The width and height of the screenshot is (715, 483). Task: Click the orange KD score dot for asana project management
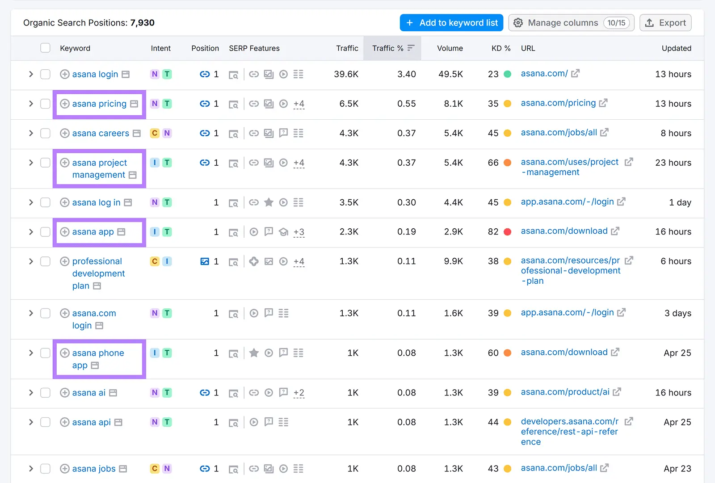click(x=508, y=163)
